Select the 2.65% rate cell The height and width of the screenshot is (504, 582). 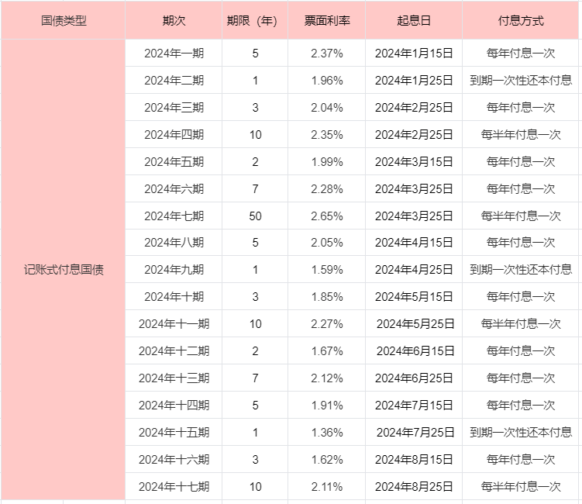(326, 216)
